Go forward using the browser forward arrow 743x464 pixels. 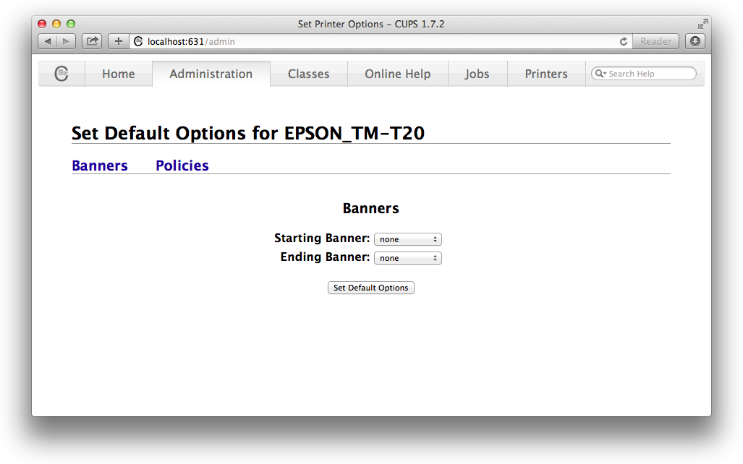pyautogui.click(x=67, y=41)
